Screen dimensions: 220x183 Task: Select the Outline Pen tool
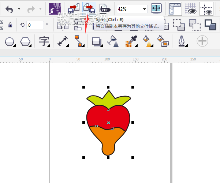coord(182,41)
